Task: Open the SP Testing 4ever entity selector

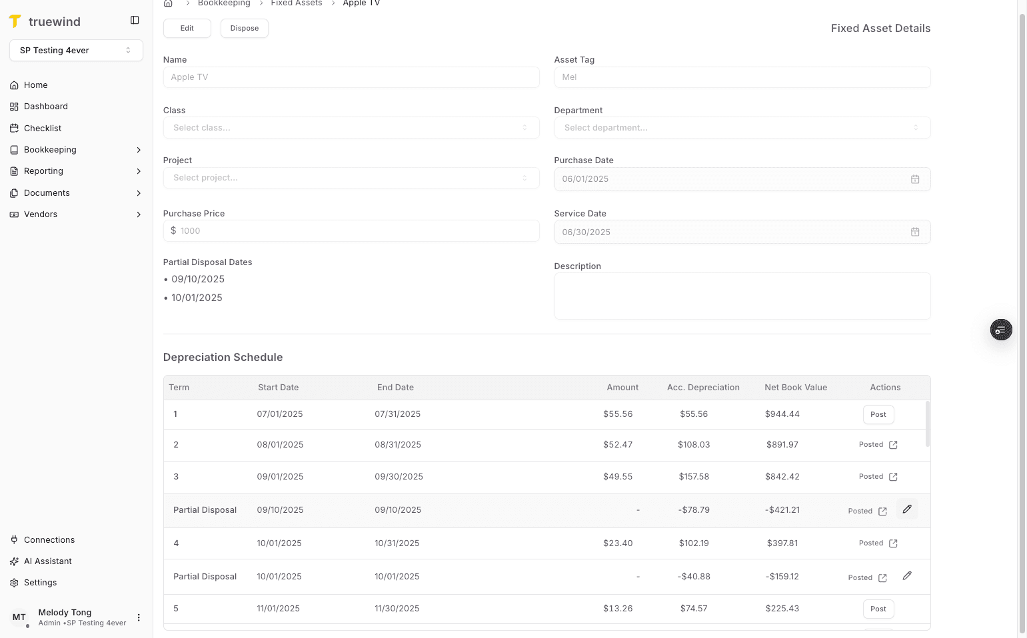Action: 76,50
